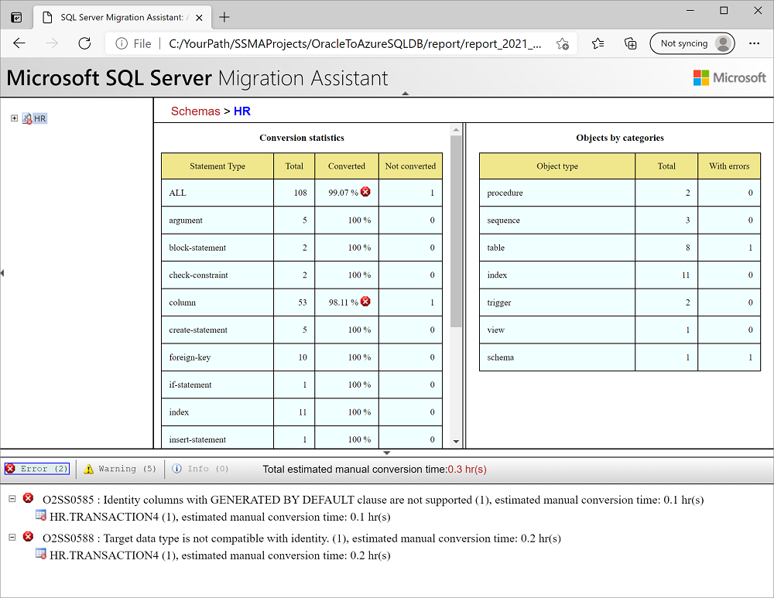Refresh the migration report page
Screen dimensions: 774x598
click(x=84, y=44)
